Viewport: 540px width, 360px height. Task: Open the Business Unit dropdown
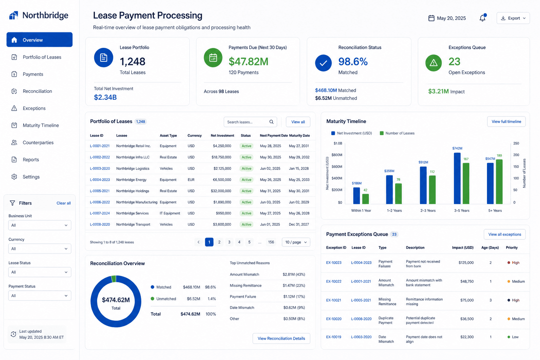40,225
